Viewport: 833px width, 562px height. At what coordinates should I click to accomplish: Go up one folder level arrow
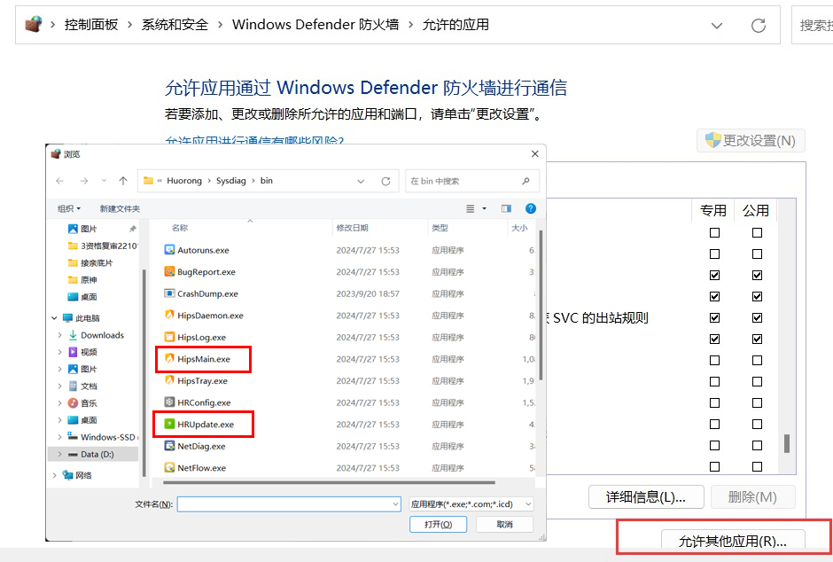tap(123, 181)
